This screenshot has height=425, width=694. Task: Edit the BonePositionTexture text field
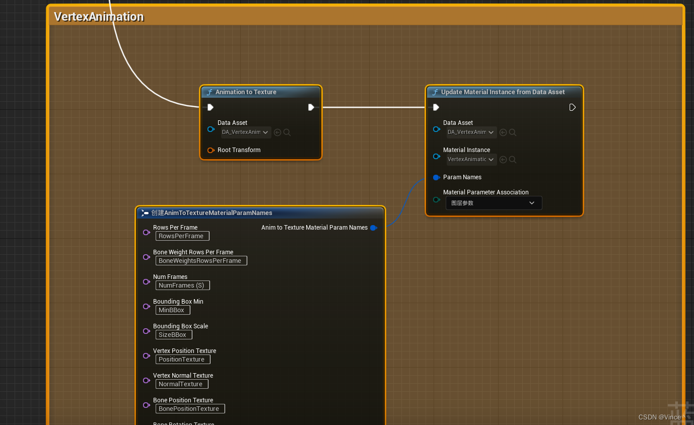click(190, 409)
